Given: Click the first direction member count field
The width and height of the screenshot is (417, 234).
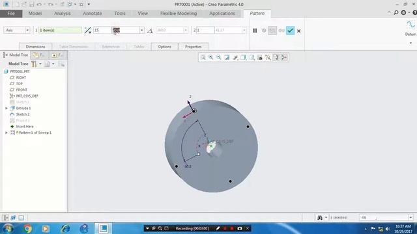Looking at the screenshot, I should (102, 31).
